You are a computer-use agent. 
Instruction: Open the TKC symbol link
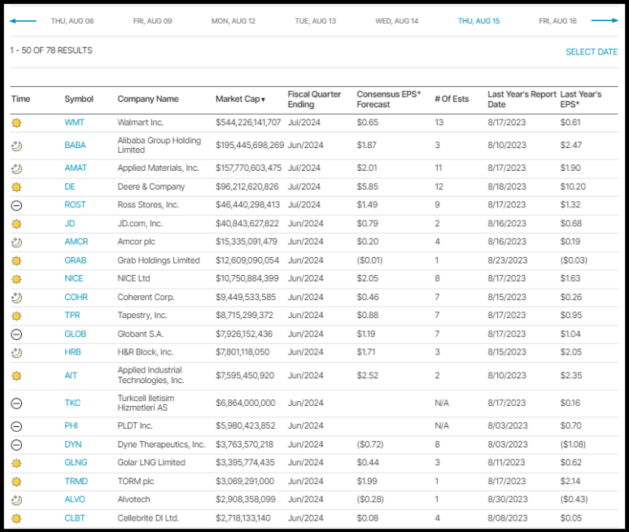pos(72,403)
